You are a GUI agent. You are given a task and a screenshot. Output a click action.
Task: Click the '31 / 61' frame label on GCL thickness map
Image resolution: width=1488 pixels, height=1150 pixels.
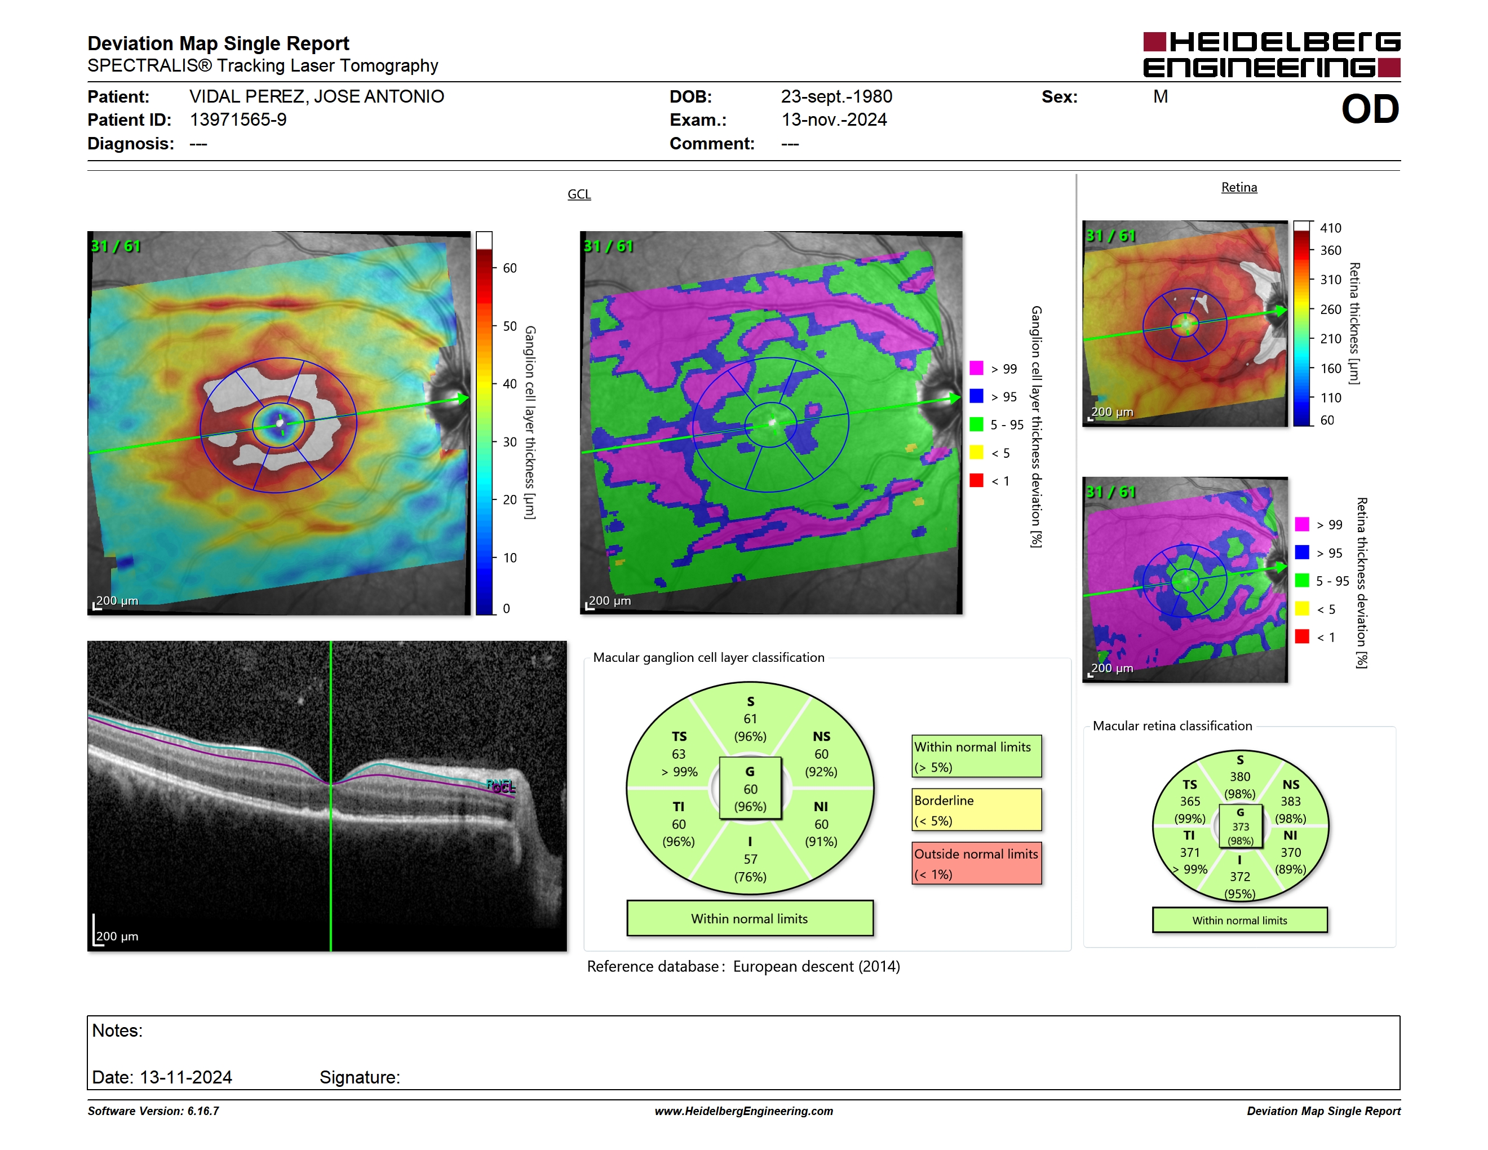pyautogui.click(x=116, y=246)
